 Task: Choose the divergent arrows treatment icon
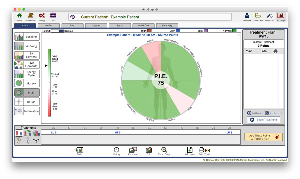click(36, 141)
